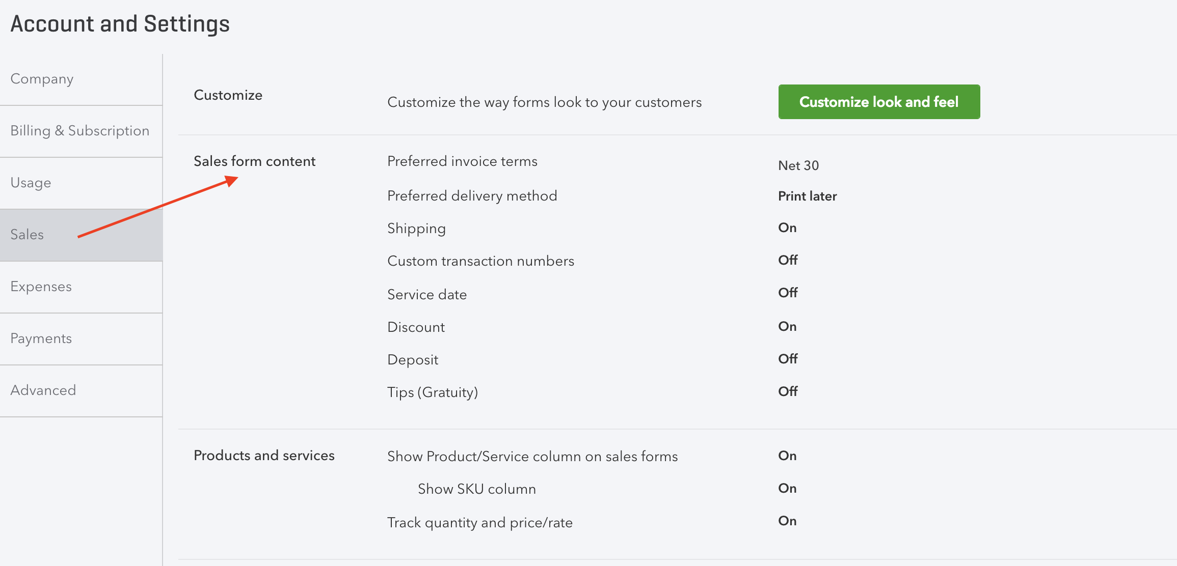
Task: Enable Custom transaction numbers
Action: 788,260
